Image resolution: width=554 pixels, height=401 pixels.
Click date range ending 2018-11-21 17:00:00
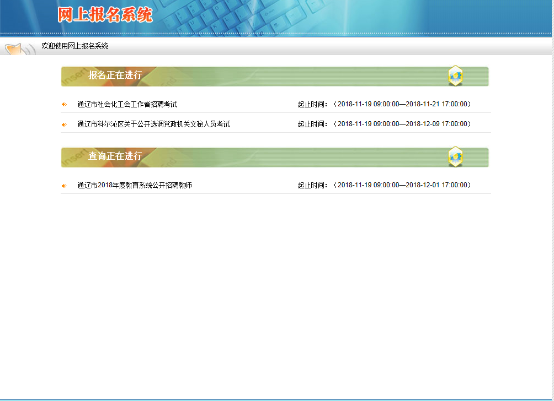(402, 104)
